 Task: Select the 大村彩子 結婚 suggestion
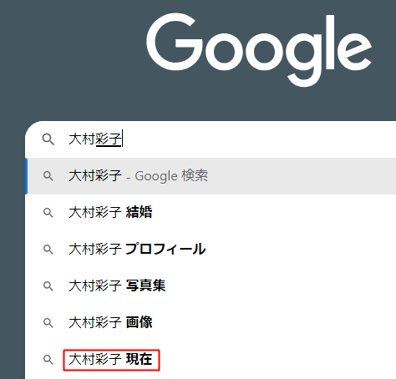[x=211, y=213]
